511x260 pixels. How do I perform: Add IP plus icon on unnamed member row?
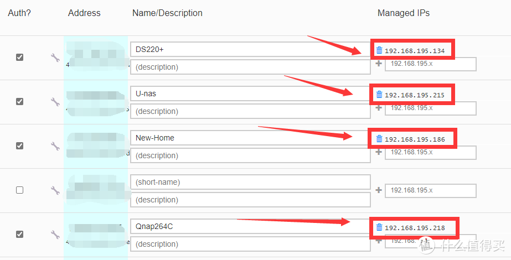click(379, 190)
